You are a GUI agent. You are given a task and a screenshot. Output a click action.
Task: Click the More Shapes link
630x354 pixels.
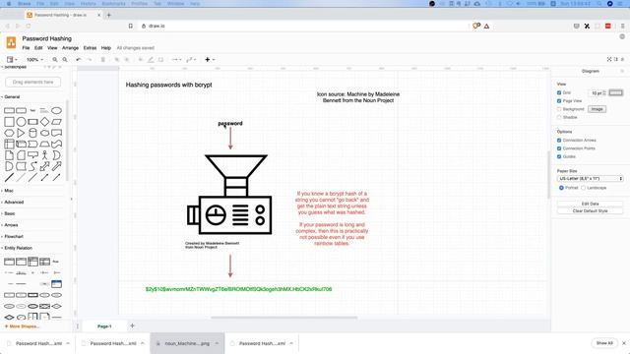coord(22,326)
